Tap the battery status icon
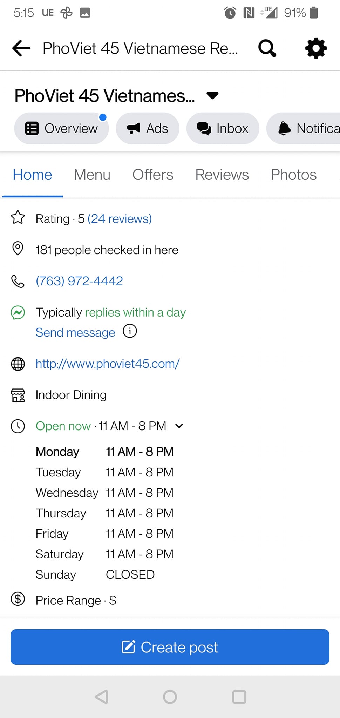 [314, 13]
